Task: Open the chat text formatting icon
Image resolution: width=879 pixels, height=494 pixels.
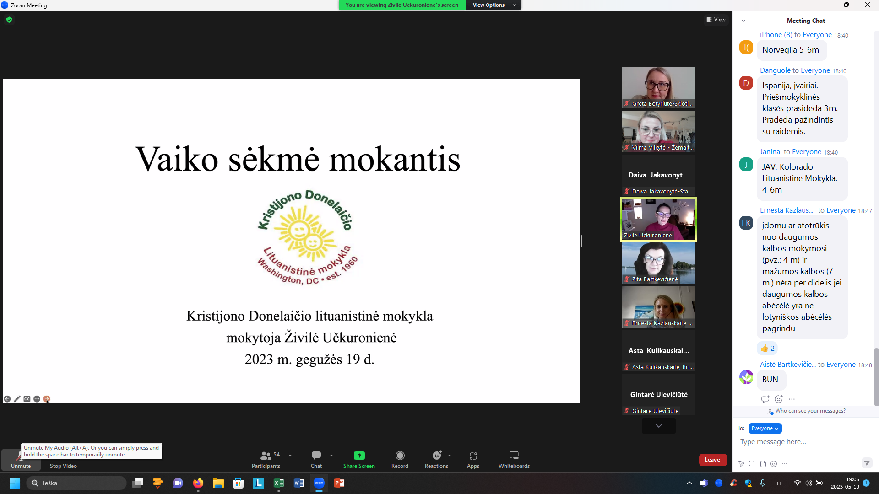Action: 741,464
